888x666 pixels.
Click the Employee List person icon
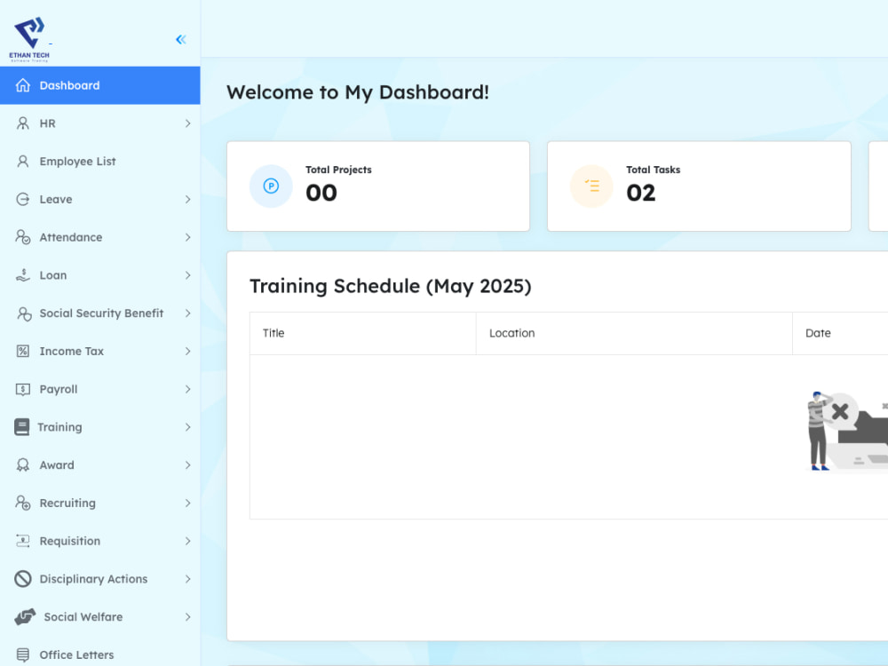coord(23,162)
